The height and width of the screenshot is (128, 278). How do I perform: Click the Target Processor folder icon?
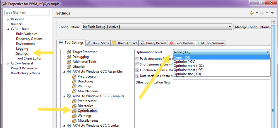coord(69,52)
